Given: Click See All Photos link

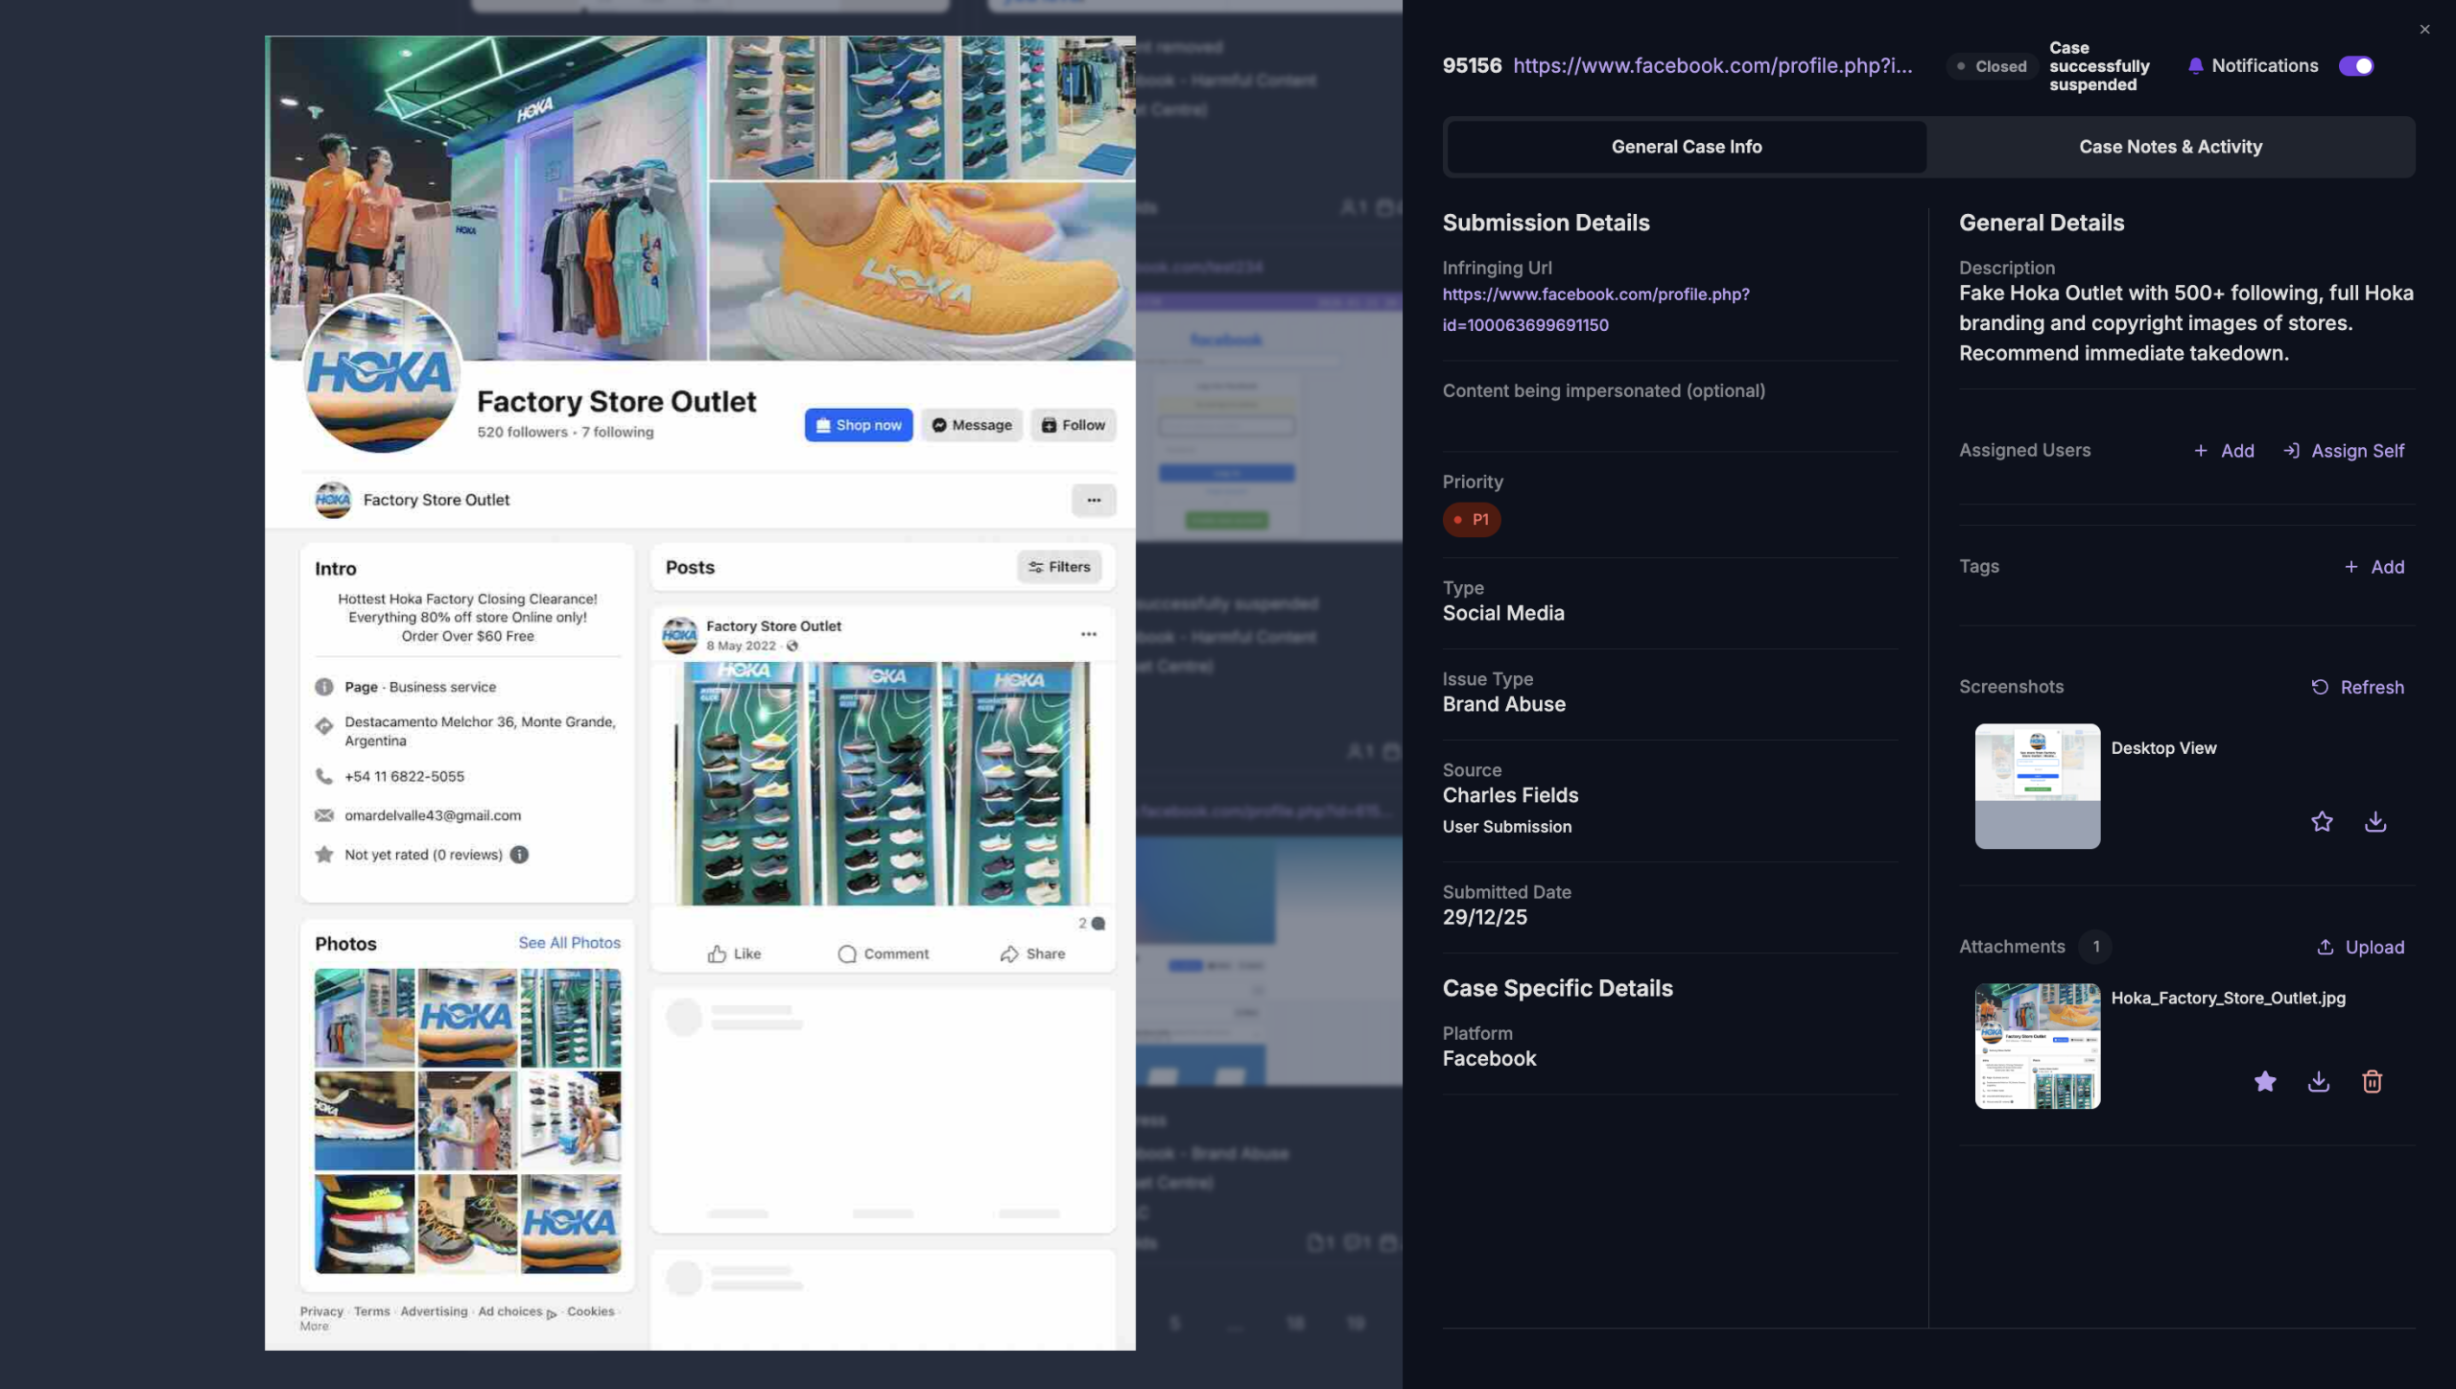Looking at the screenshot, I should click(x=569, y=943).
